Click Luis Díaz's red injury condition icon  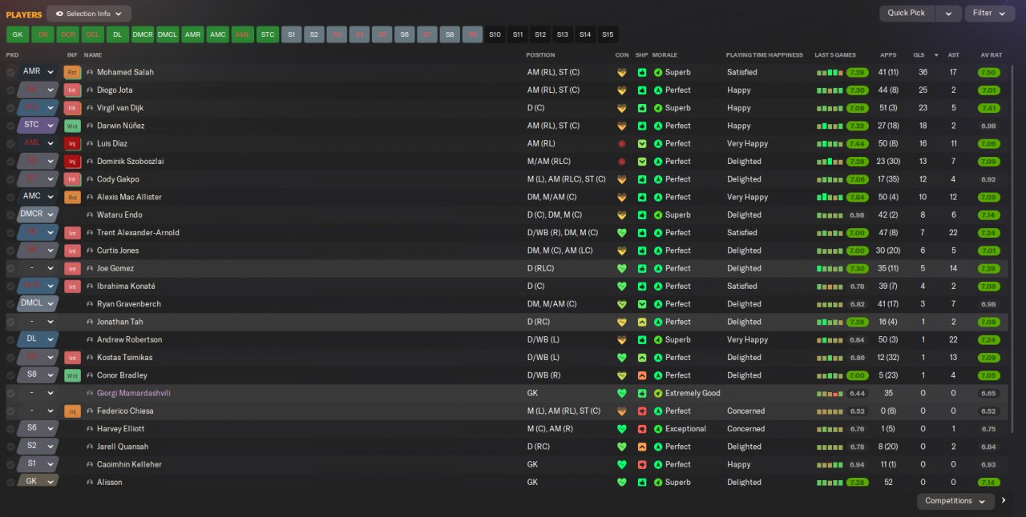tap(621, 143)
